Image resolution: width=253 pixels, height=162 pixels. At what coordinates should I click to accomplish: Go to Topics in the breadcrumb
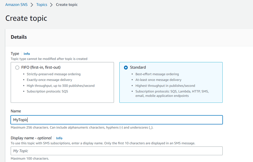point(42,5)
